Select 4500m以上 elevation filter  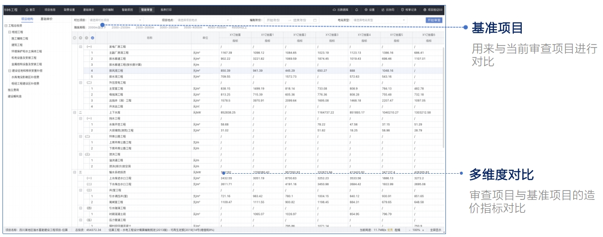pos(240,27)
